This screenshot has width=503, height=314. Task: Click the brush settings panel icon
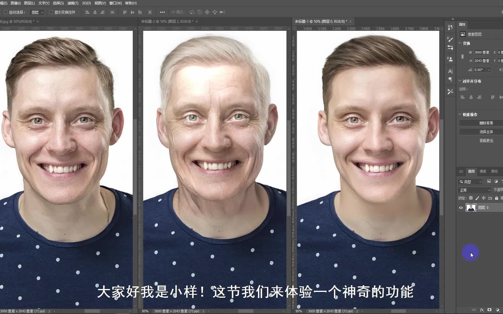450,39
